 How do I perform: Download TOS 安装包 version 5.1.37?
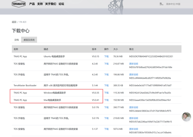tap(106, 129)
